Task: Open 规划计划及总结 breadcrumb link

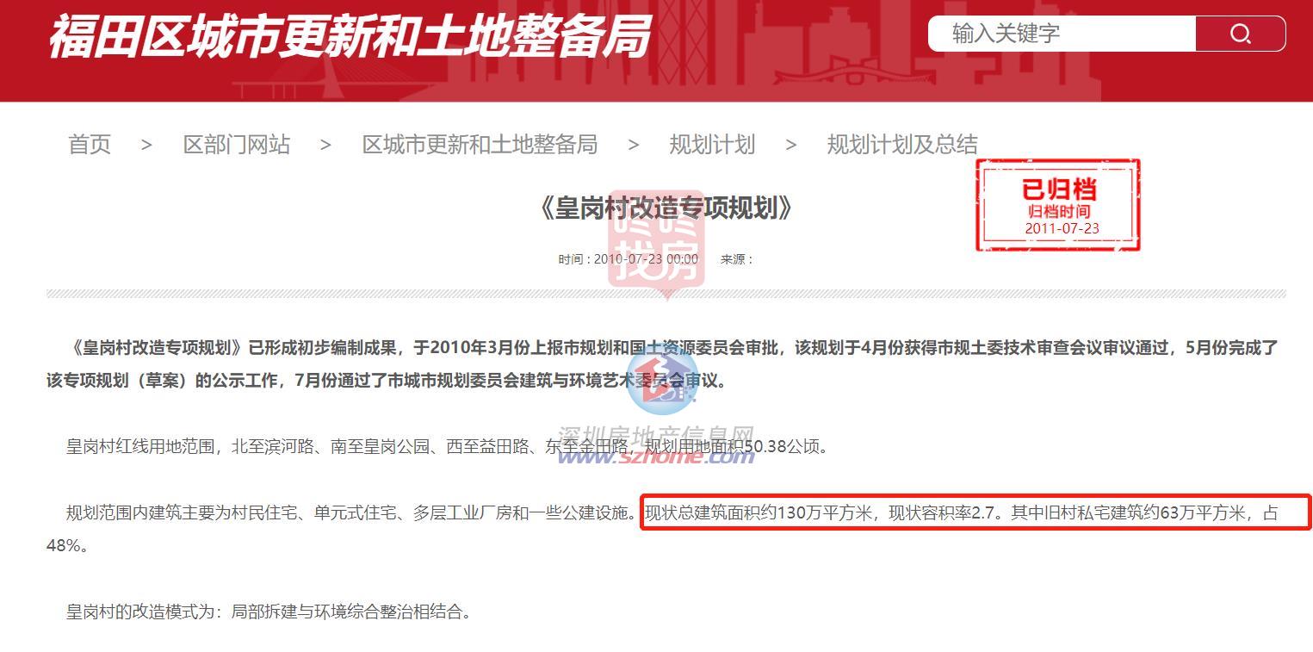Action: 901,145
